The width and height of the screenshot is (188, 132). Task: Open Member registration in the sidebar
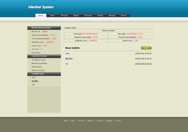(x=39, y=63)
